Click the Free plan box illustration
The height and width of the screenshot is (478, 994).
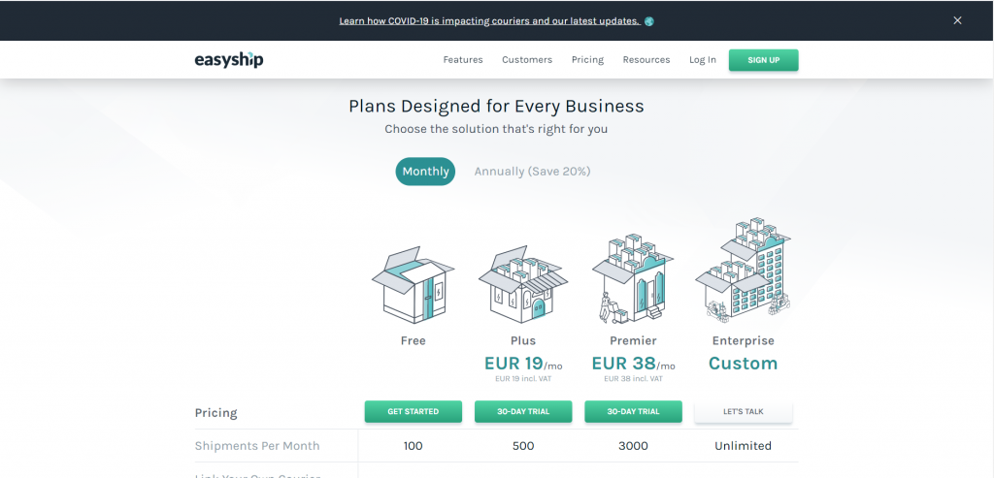pyautogui.click(x=413, y=285)
